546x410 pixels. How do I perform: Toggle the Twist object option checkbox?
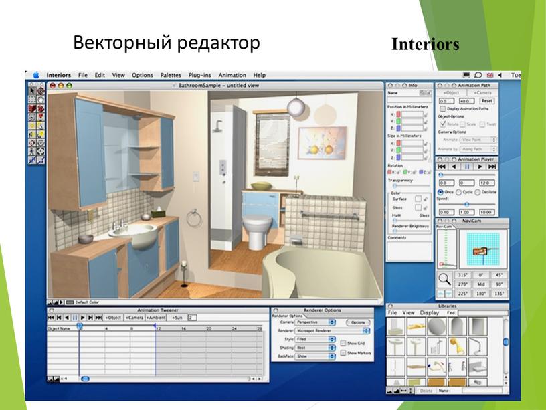pos(482,124)
